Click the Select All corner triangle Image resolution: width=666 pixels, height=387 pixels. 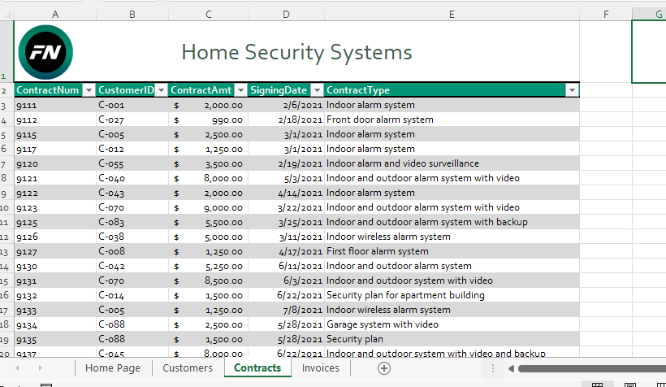tap(6, 15)
